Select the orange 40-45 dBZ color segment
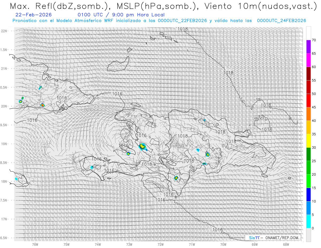 pos(308,114)
